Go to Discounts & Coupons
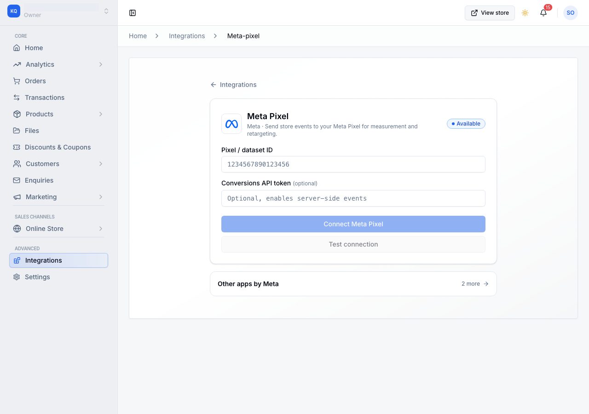Viewport: 589px width, 414px height. [x=58, y=147]
